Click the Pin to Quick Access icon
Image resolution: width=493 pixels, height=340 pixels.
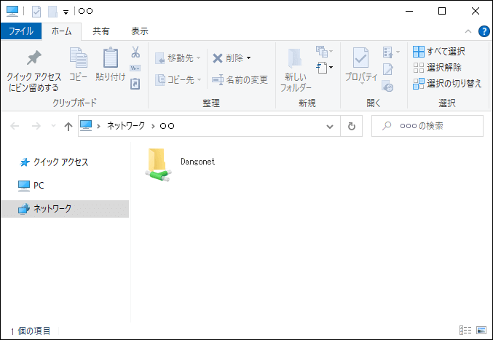(x=33, y=60)
